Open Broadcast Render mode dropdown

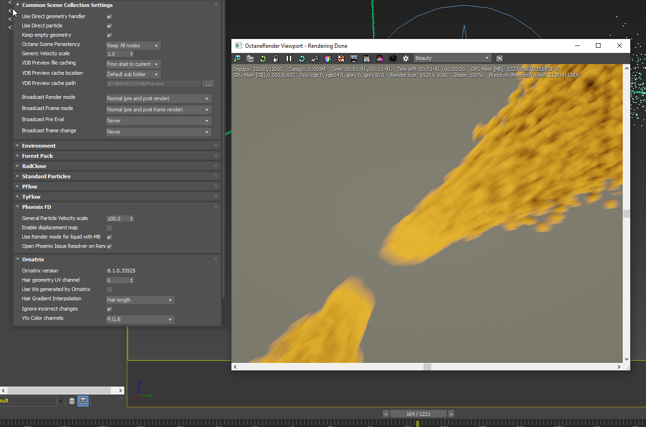[159, 98]
